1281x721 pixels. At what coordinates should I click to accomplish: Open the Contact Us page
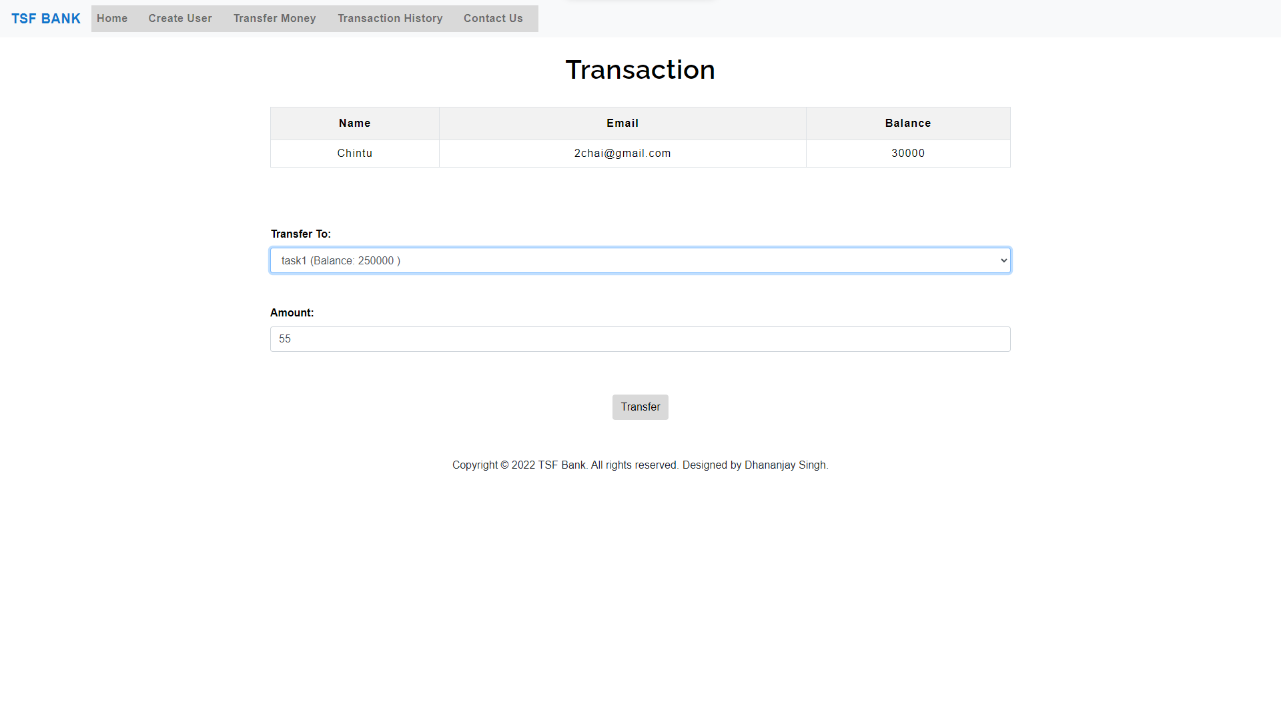[x=493, y=18]
